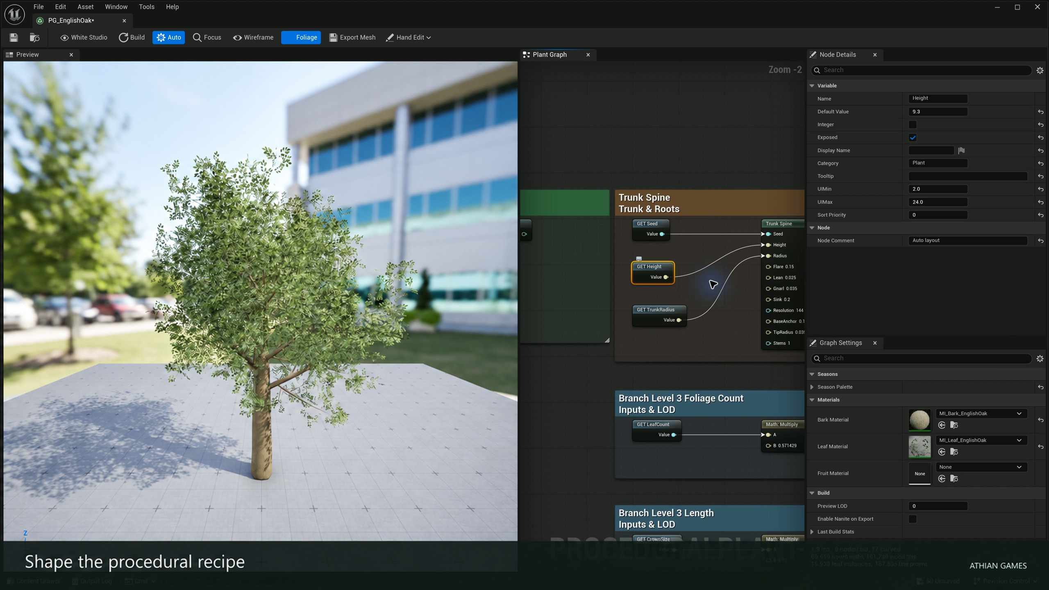Expand Season Palette row

pyautogui.click(x=812, y=387)
